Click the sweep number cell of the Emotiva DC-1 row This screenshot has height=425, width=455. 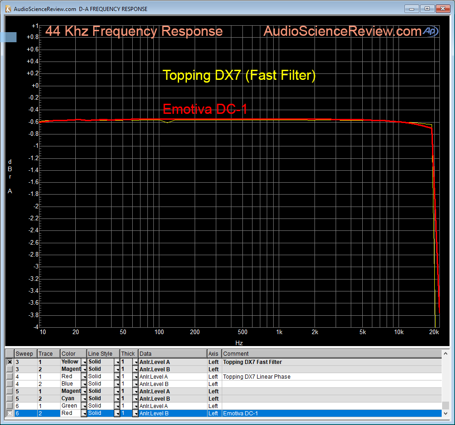pyautogui.click(x=26, y=414)
